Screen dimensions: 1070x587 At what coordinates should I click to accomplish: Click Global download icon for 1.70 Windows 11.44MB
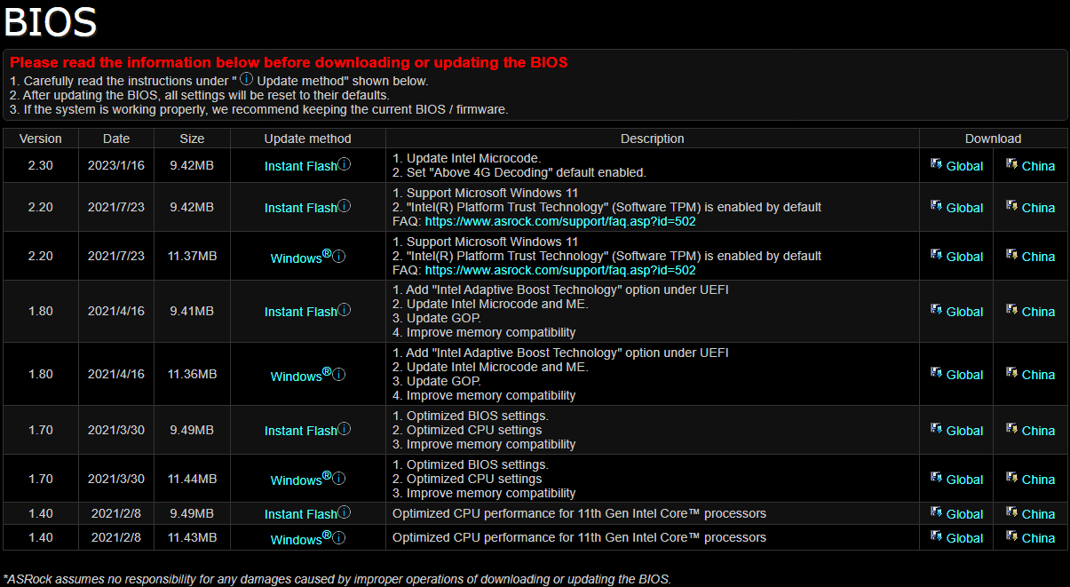click(936, 478)
